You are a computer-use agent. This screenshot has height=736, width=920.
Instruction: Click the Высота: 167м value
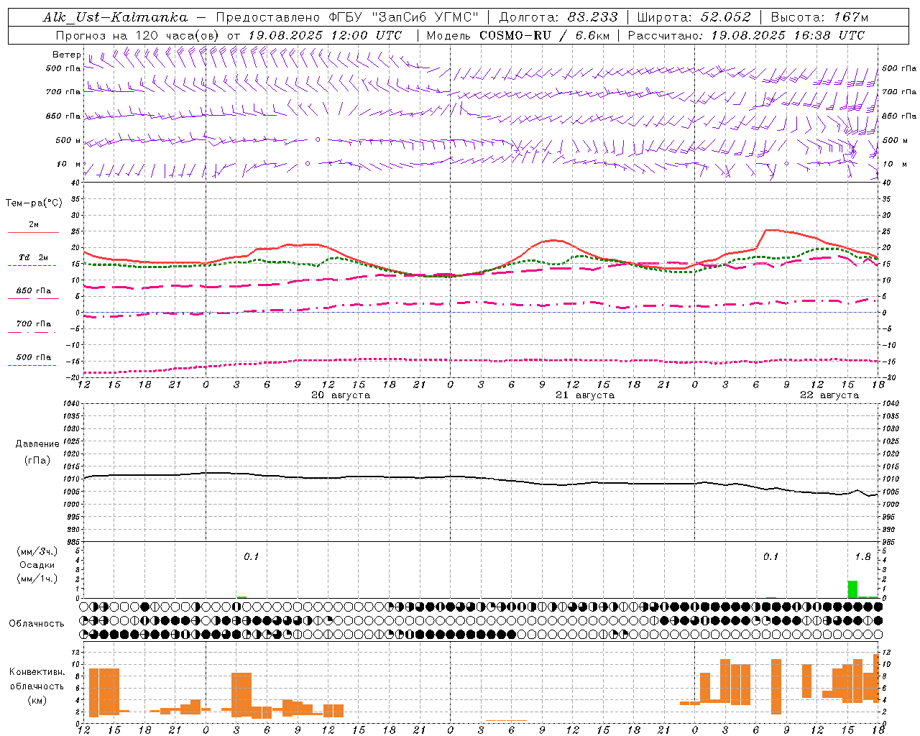pyautogui.click(x=819, y=17)
